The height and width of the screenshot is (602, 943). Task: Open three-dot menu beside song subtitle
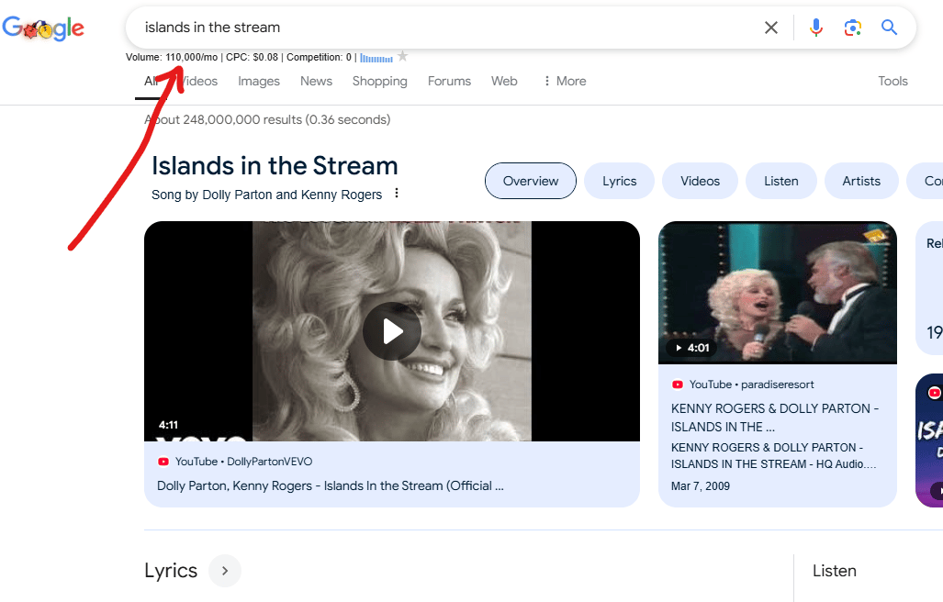[397, 194]
